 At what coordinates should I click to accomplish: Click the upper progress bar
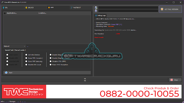pos(85,79)
